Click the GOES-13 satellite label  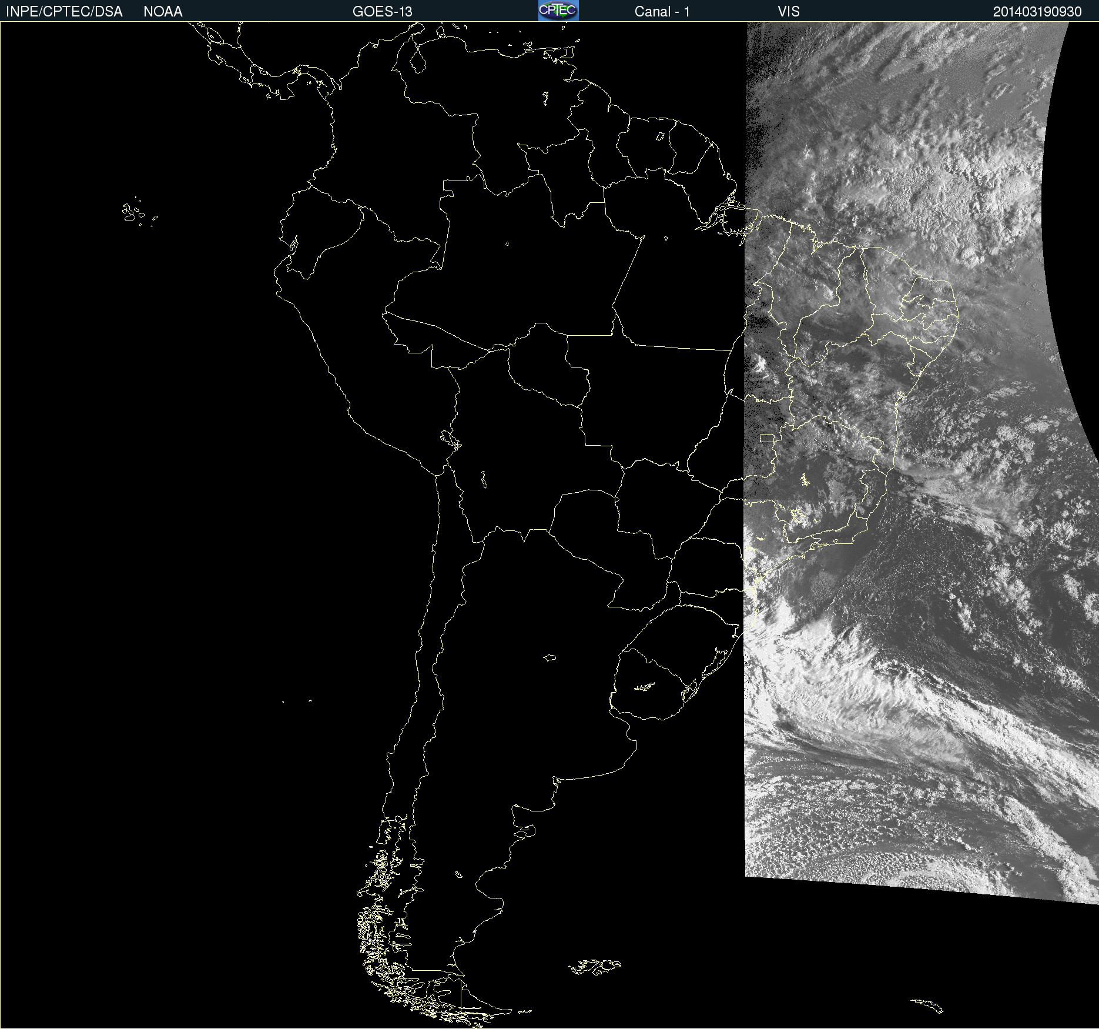(x=383, y=12)
